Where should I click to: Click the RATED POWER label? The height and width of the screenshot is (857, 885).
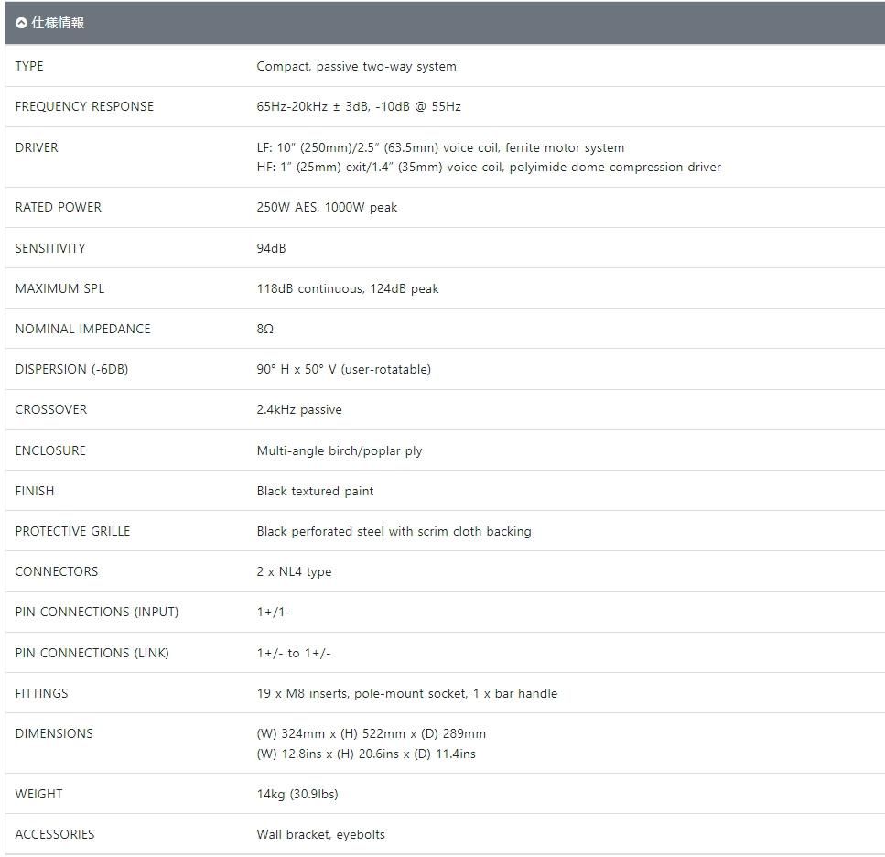[x=59, y=207]
